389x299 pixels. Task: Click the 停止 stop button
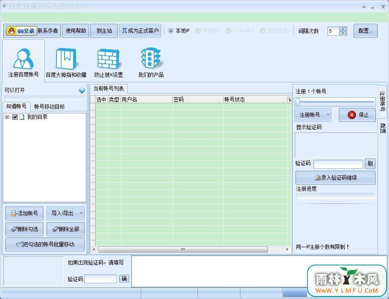[x=357, y=115]
